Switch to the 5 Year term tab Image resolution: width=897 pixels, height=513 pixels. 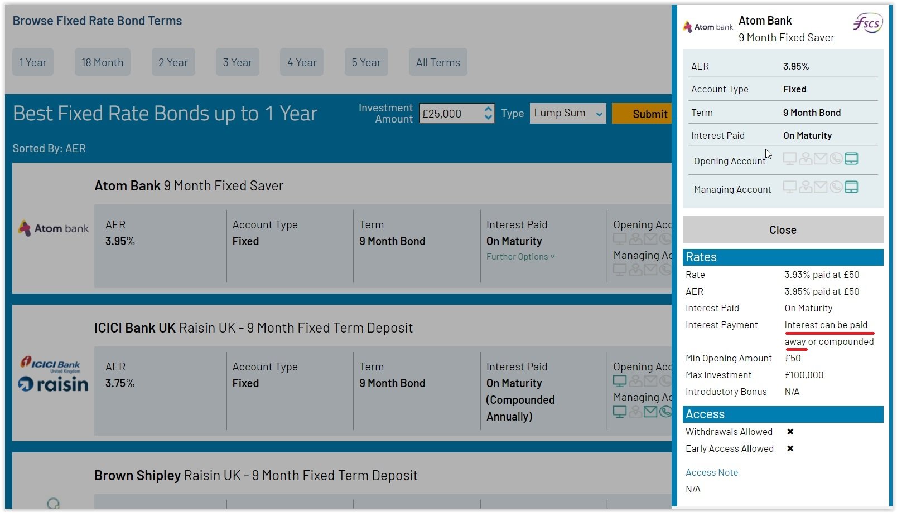[366, 62]
